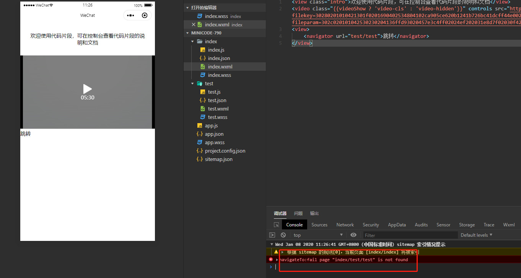This screenshot has height=278, width=521.
Task: Switch to the 调试器 tab
Action: pos(280,213)
